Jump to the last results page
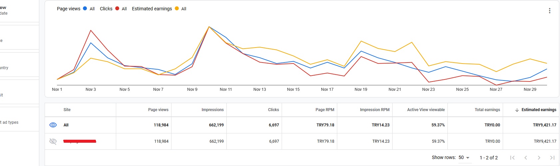 click(552, 158)
